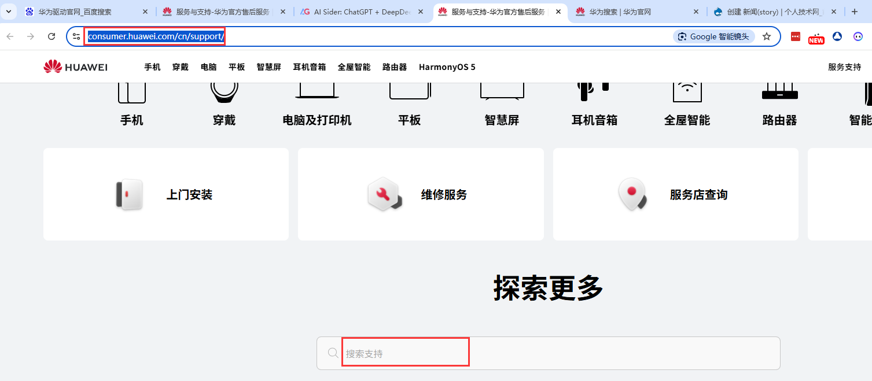The image size is (872, 381).
Task: Close the 华为搜索 | 华为官网 tab
Action: point(695,12)
